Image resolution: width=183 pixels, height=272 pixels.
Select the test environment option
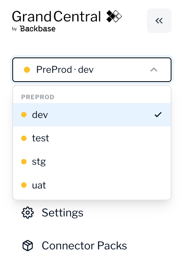click(92, 138)
